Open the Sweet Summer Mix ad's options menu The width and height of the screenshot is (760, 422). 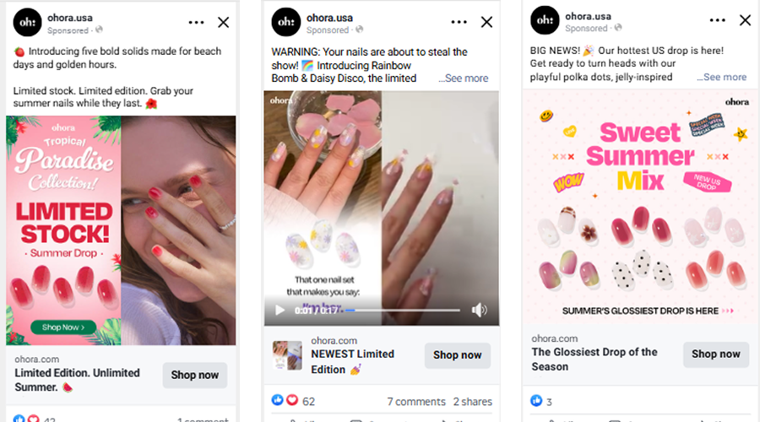tap(717, 21)
